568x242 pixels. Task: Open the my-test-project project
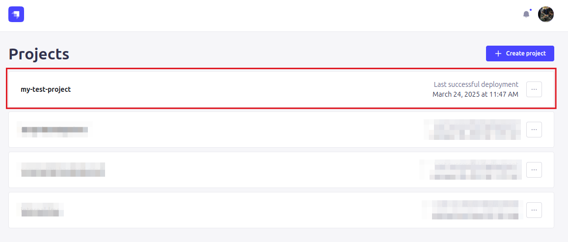(x=46, y=89)
